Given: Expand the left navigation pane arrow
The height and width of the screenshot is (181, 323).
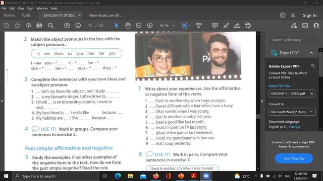Looking at the screenshot, I should tap(2, 101).
